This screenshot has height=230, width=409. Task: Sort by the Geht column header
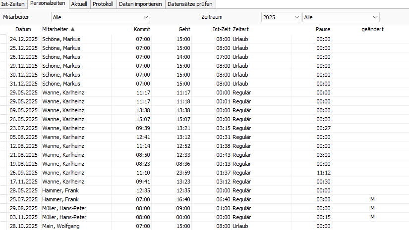pos(184,29)
